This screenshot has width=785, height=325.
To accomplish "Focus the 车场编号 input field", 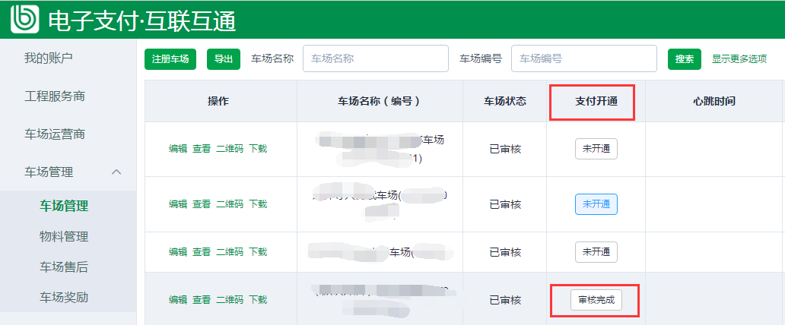I will [x=583, y=58].
